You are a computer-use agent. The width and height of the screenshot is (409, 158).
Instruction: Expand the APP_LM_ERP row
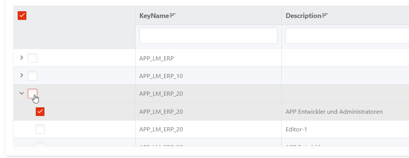(22, 58)
